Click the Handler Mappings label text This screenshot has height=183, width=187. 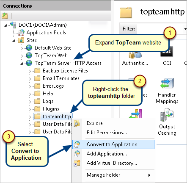coord(167,98)
